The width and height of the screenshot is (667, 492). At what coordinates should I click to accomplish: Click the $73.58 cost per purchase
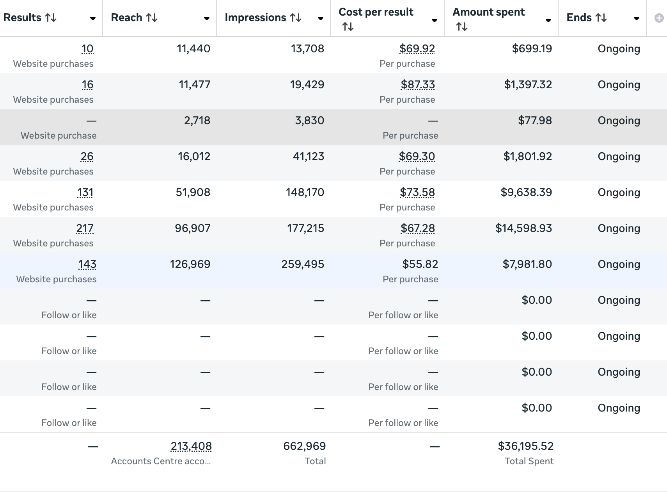(x=417, y=193)
